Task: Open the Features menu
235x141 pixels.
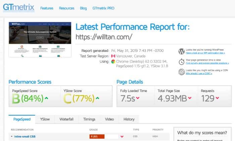Action: (47, 8)
